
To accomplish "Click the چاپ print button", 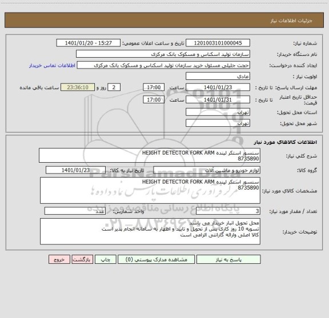I will tap(105, 259).
